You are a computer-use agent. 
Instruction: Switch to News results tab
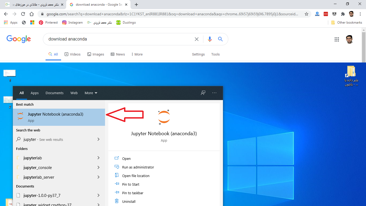(x=118, y=54)
